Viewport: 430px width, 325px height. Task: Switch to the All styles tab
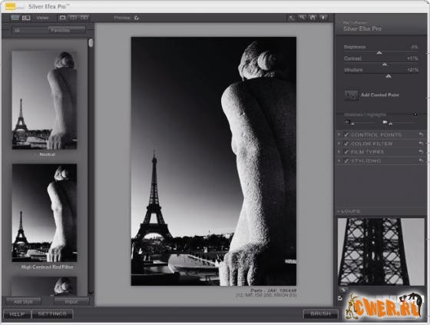(17, 31)
